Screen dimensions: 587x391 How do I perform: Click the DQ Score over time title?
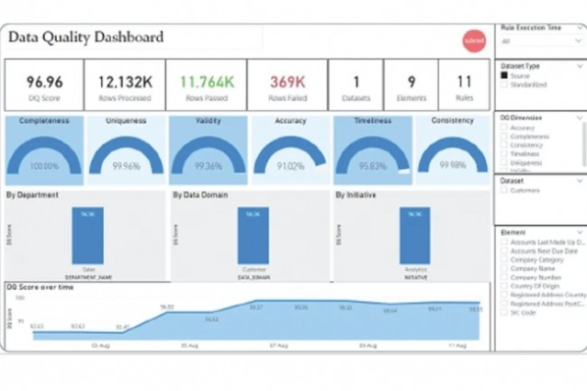click(x=40, y=287)
